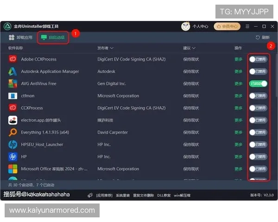This screenshot has height=222, width=278.
Task: Toggle startup for HPSEU_Host_Launcher
Action: coord(258,144)
